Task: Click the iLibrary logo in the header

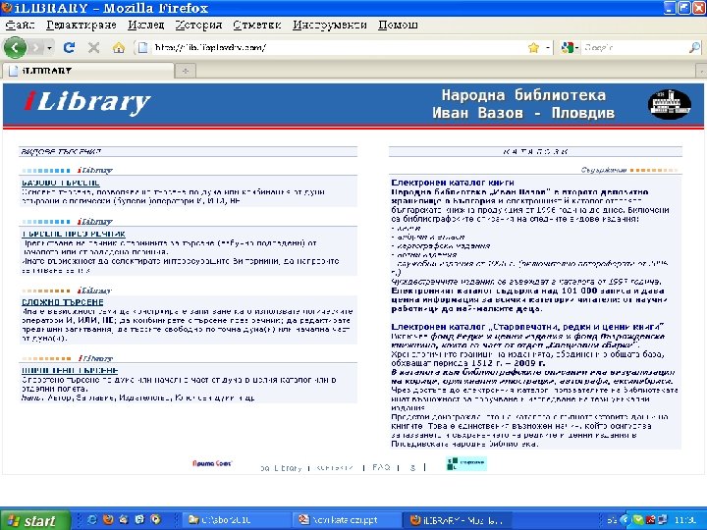Action: (x=86, y=102)
